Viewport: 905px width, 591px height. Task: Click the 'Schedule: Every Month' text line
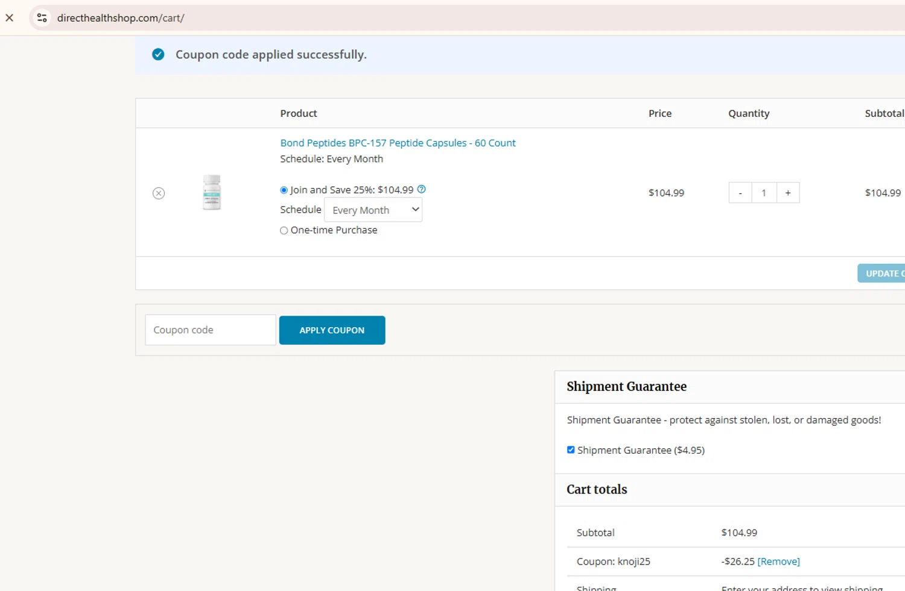coord(331,159)
